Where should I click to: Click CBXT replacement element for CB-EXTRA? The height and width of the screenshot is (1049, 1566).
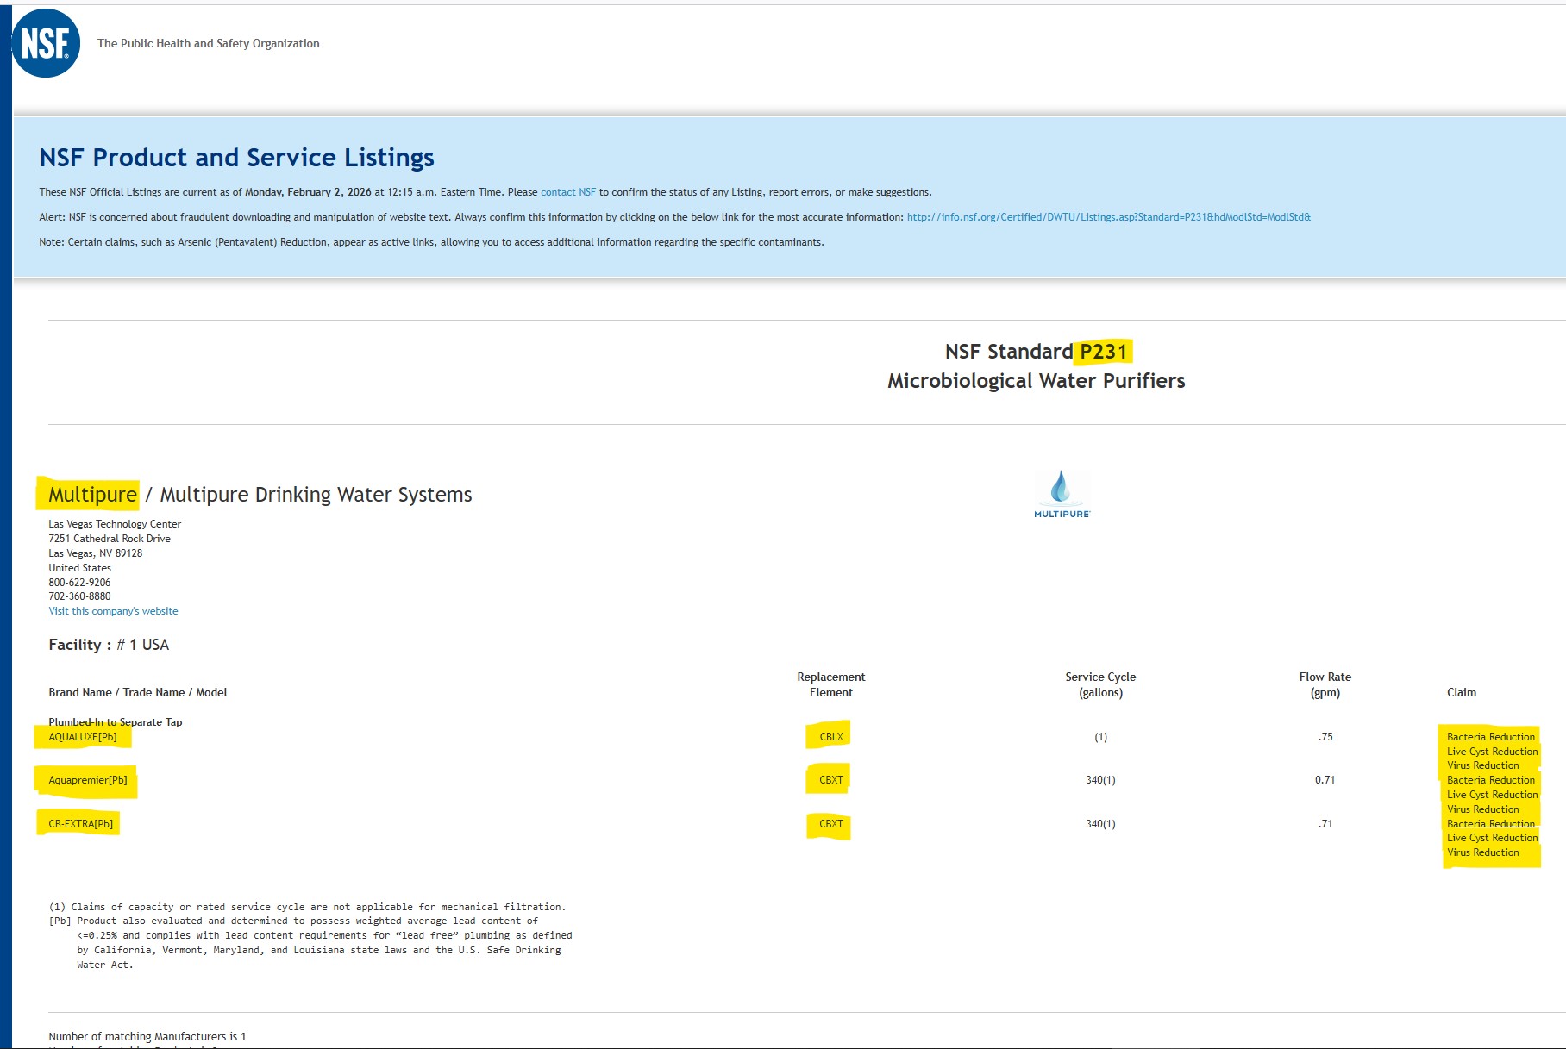pos(830,824)
